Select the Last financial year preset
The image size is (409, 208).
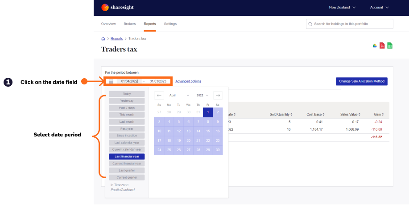[x=127, y=157]
